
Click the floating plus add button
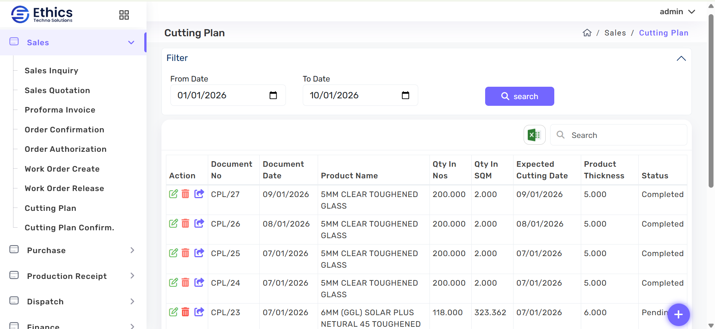(x=678, y=314)
